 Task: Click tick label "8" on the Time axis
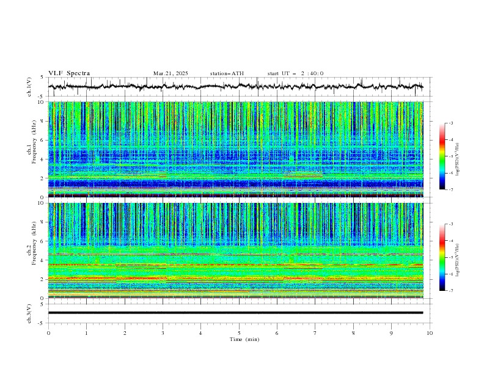(x=353, y=333)
